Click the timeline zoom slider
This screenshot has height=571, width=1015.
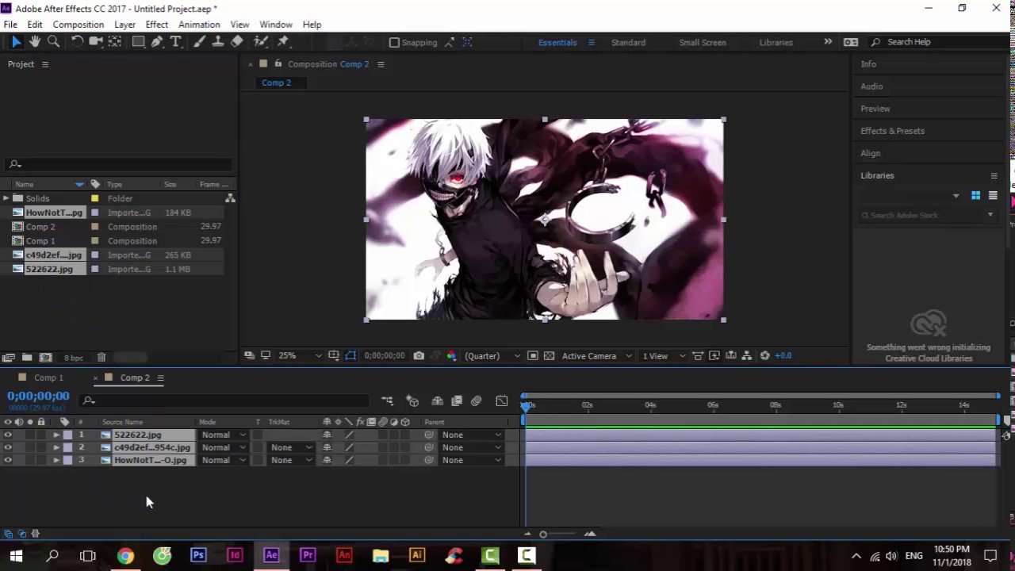543,535
